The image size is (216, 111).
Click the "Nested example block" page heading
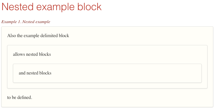(x=52, y=7)
